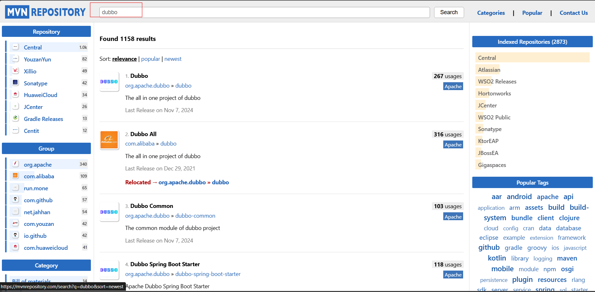595x292 pixels.
Task: Select the clojure popular tag
Action: pos(569,218)
